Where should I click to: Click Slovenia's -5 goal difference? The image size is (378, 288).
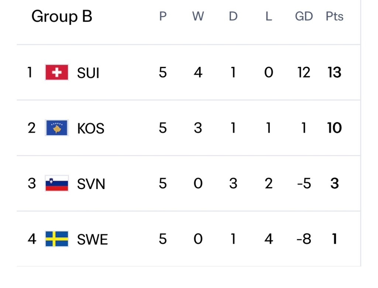tap(304, 184)
